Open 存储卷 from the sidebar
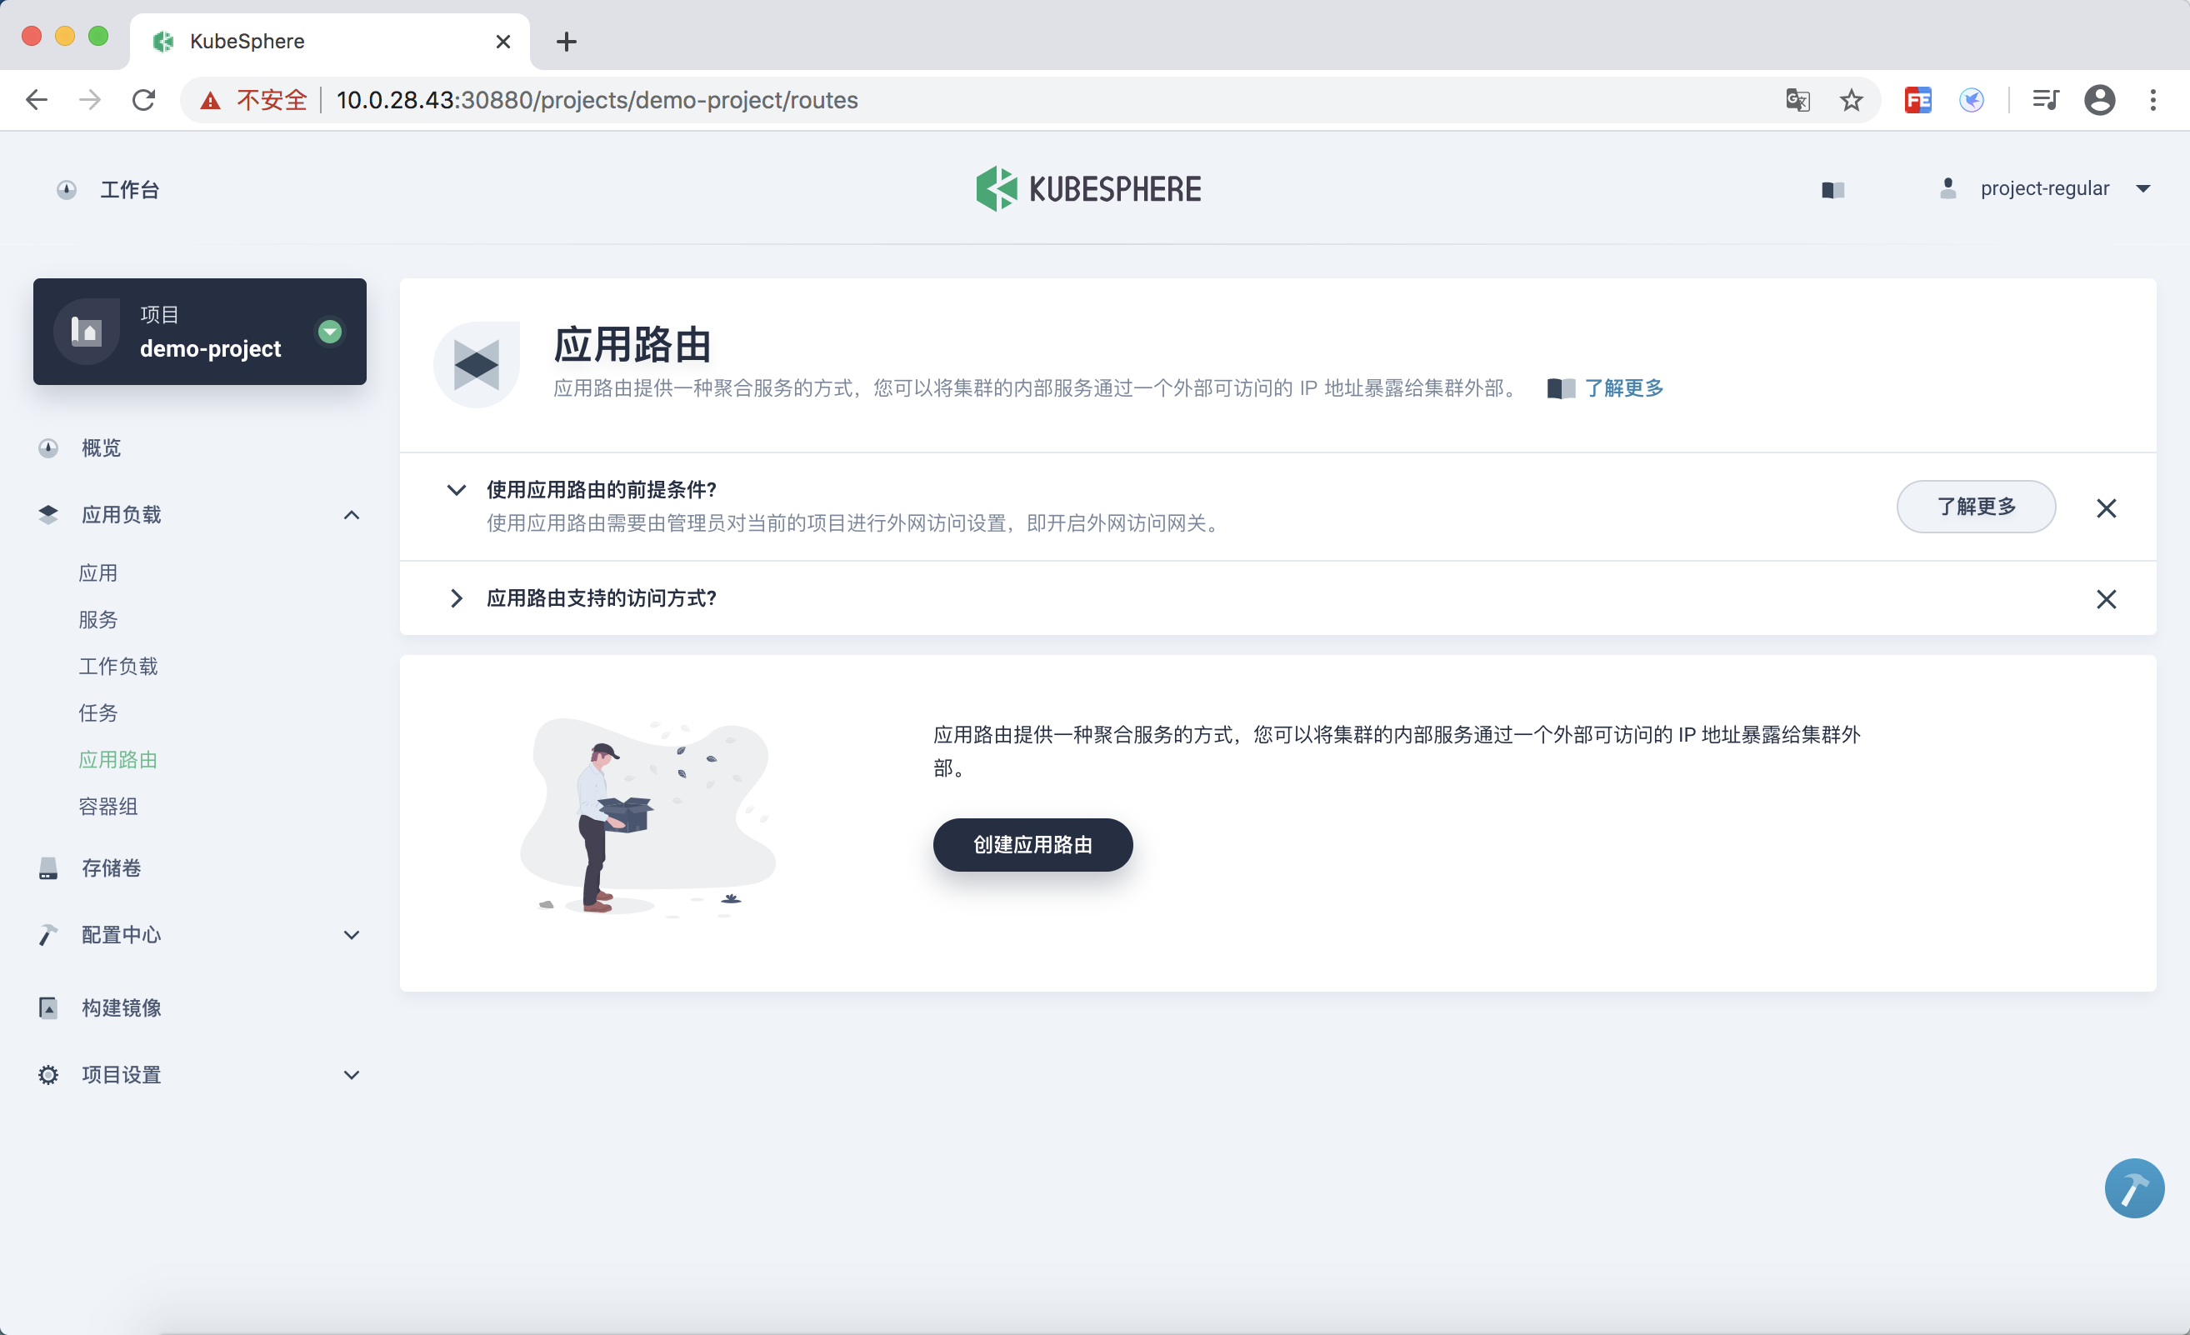This screenshot has width=2190, height=1335. (x=111, y=867)
